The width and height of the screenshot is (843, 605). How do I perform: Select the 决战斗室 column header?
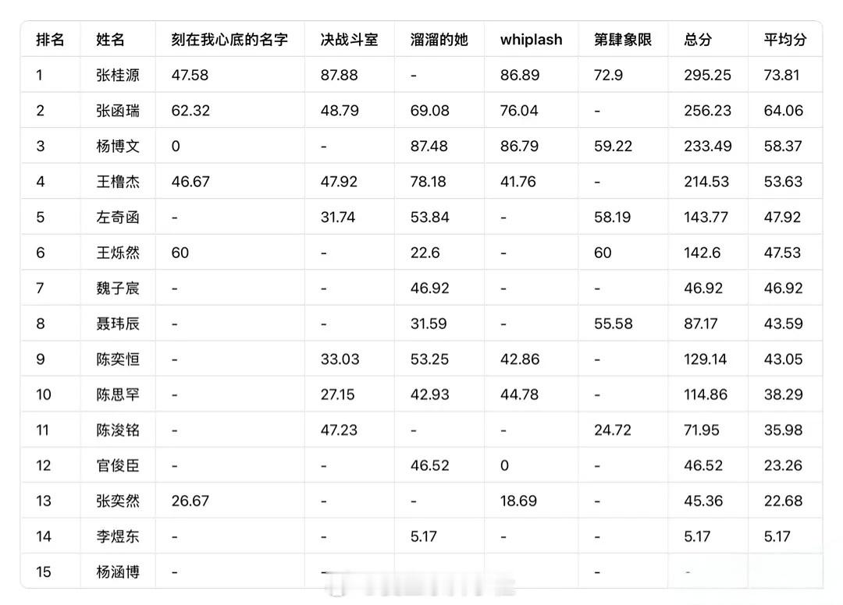click(350, 40)
